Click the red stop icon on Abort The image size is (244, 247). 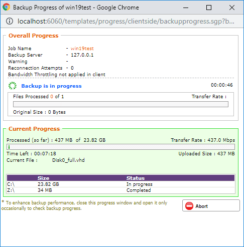coord(189,206)
